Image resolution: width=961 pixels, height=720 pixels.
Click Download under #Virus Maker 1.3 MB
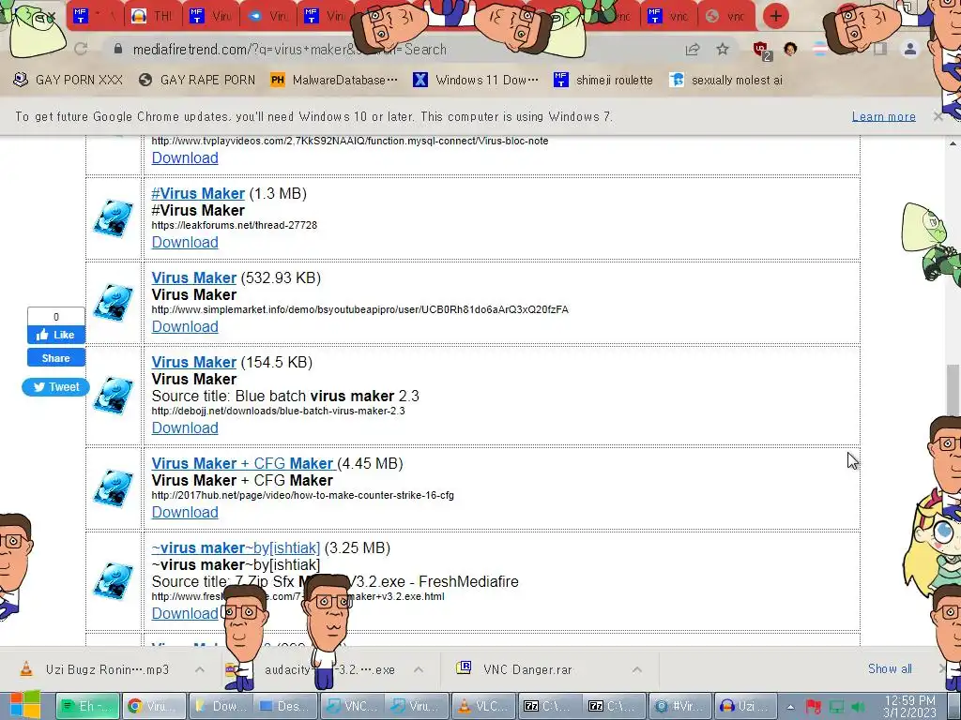[x=185, y=243]
